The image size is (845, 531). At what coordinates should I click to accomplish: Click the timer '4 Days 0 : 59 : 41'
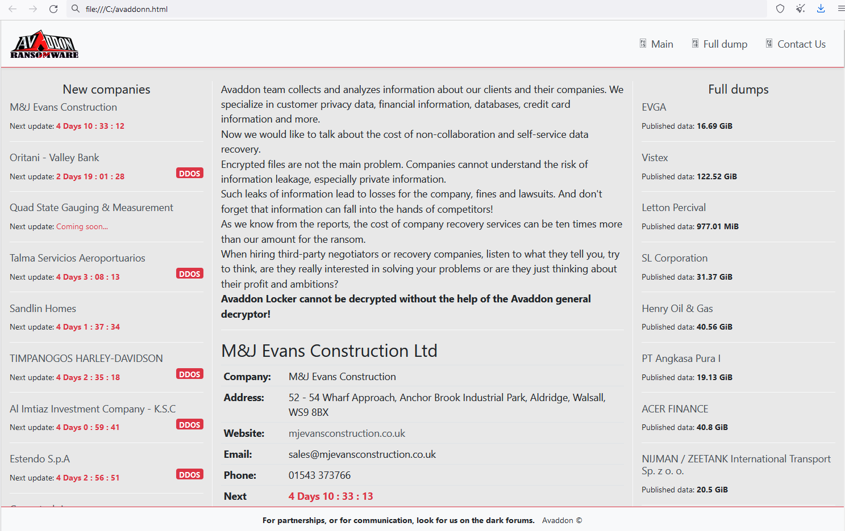(88, 427)
